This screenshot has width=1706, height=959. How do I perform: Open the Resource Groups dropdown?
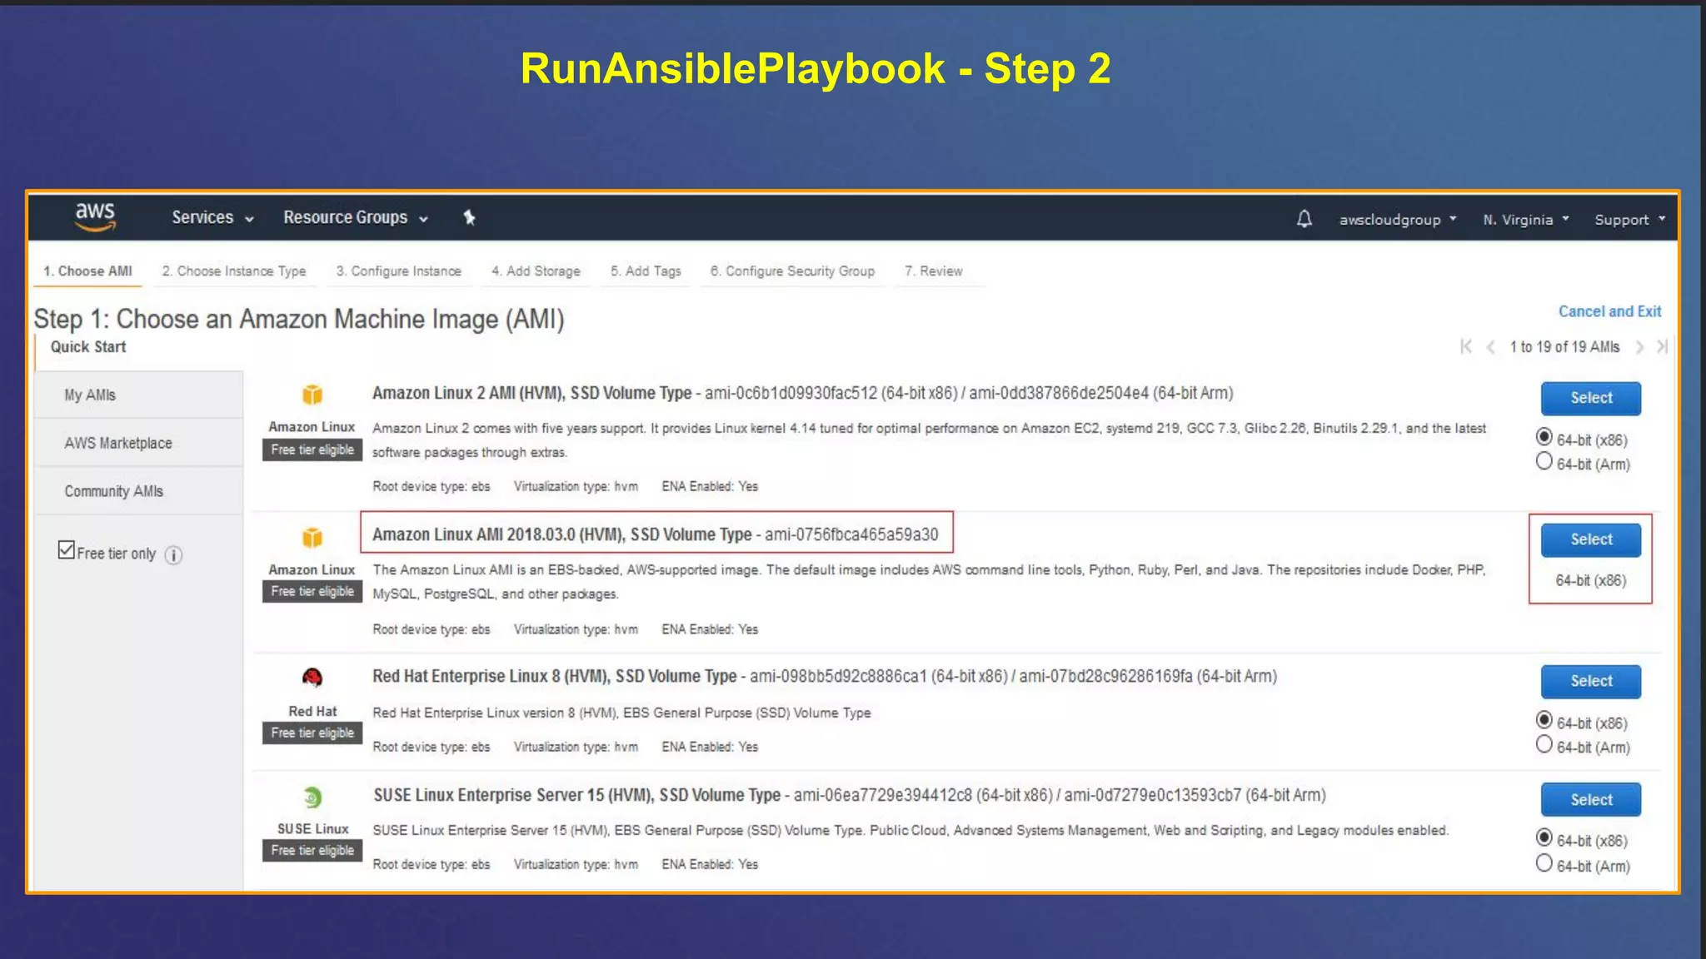pos(356,217)
